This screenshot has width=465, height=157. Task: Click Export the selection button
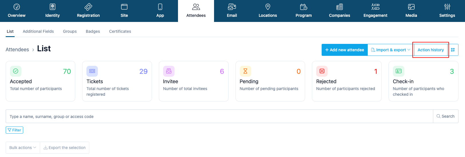click(65, 148)
